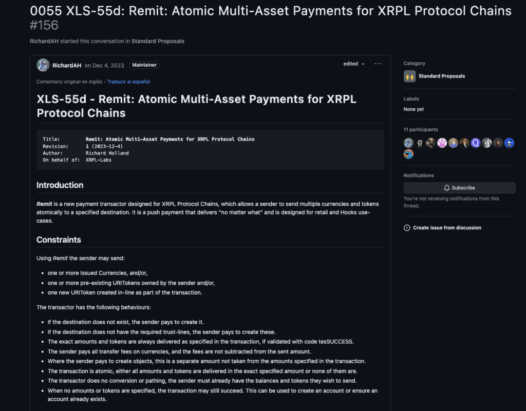526x411 pixels.
Task: Open the purple Q participant's avatar
Action: pyautogui.click(x=476, y=143)
